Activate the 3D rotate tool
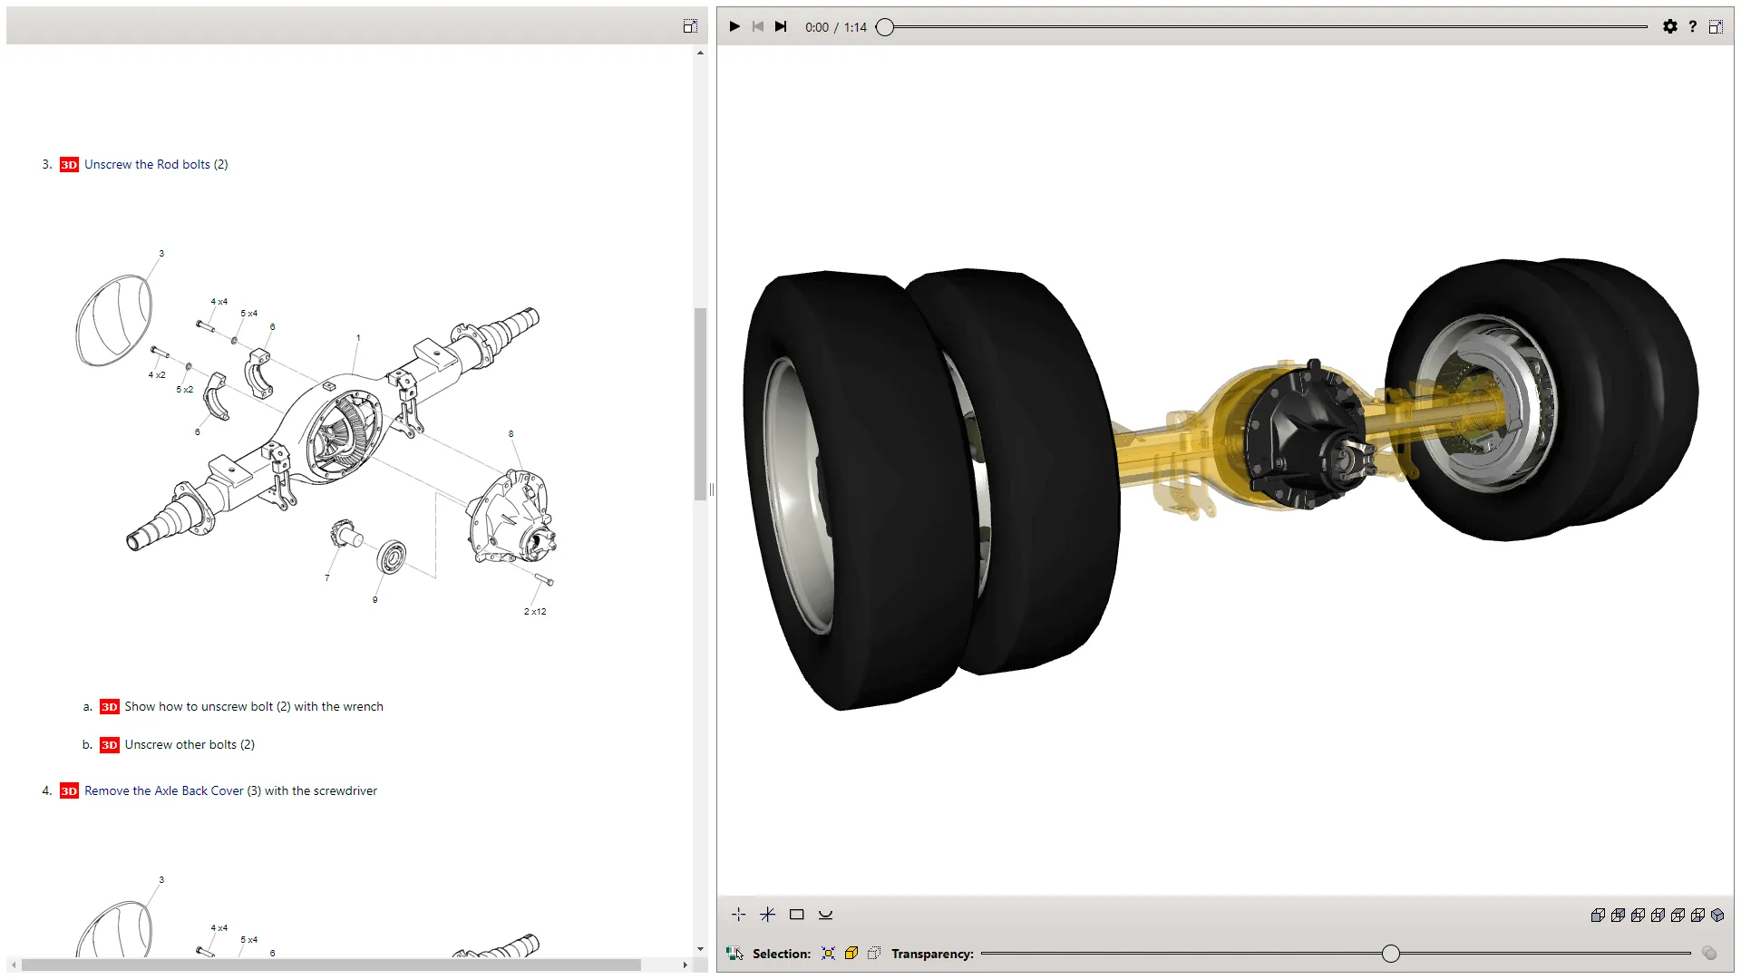This screenshot has height=979, width=1741. (768, 915)
